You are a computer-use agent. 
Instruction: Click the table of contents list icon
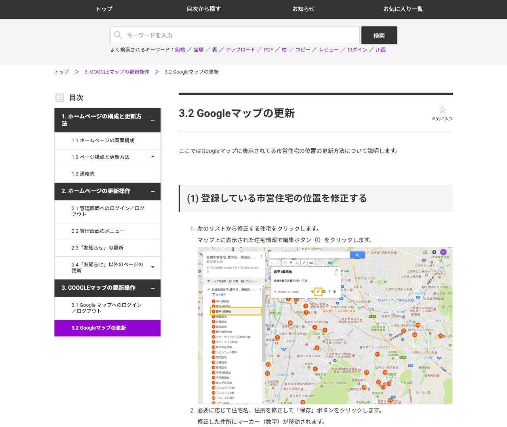(60, 98)
